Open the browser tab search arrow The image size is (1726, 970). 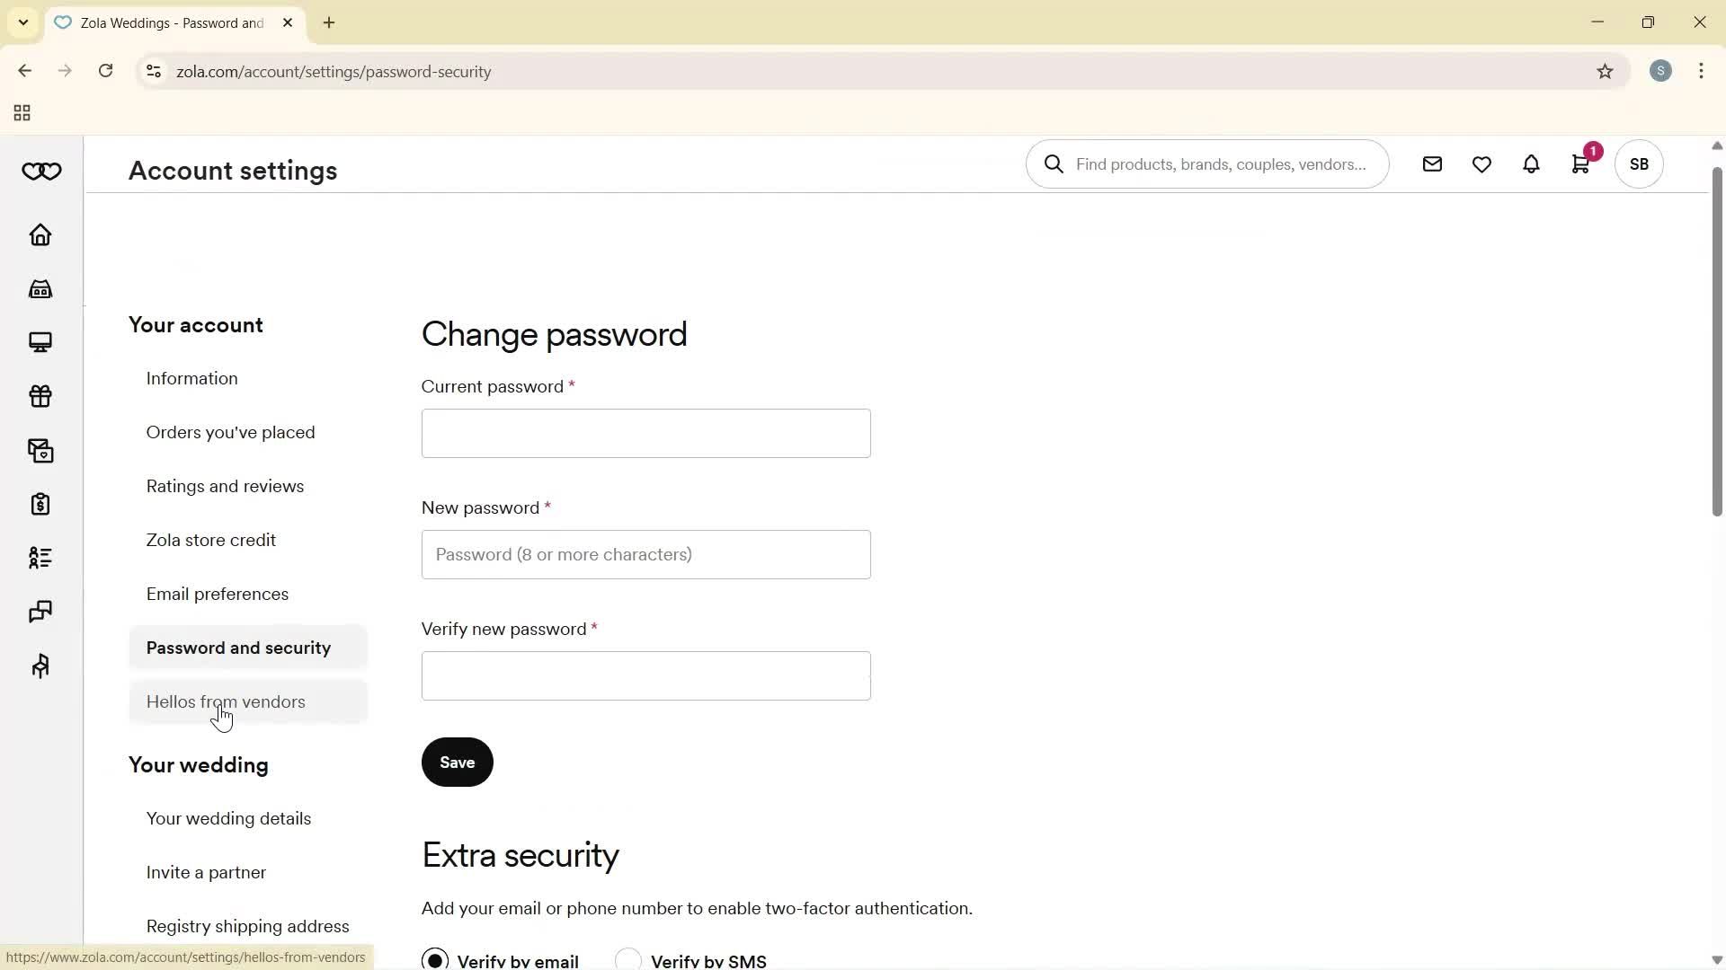point(23,22)
